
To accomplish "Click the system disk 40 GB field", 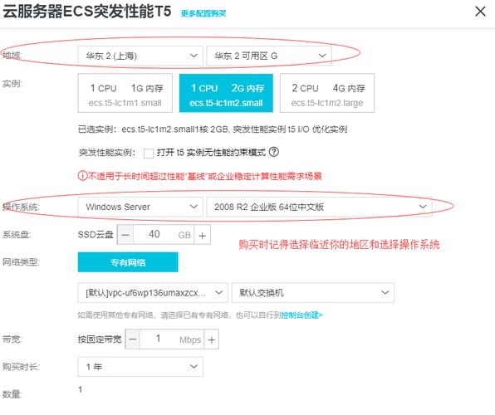I will [164, 235].
